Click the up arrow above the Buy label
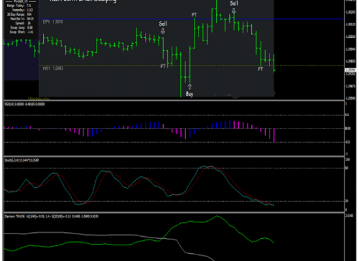This screenshot has width=359, height=261. pyautogui.click(x=189, y=87)
